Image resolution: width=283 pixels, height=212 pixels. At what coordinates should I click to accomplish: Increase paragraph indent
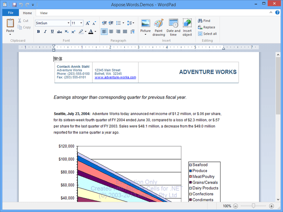[111, 23]
